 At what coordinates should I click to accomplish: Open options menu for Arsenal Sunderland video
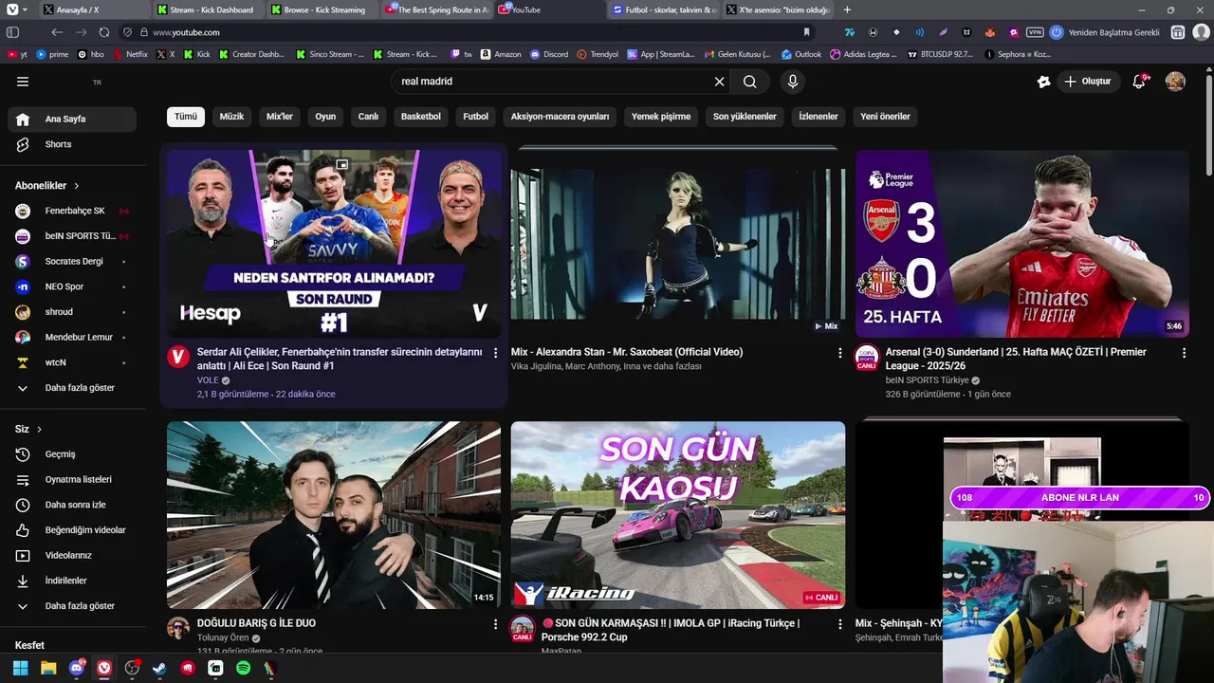[x=1184, y=353]
